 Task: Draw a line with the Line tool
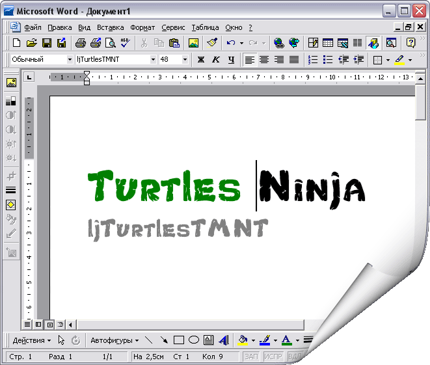click(x=148, y=340)
